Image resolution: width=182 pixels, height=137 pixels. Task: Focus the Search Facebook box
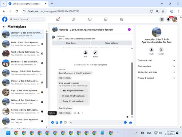(27, 19)
